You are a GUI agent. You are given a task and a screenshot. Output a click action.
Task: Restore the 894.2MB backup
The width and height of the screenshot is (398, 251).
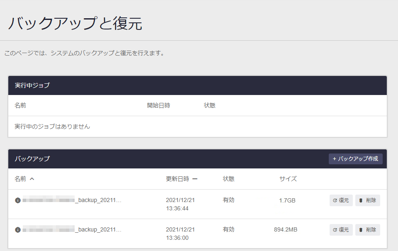click(341, 230)
